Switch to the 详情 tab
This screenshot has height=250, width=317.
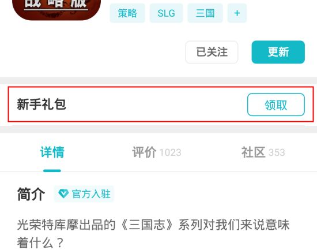tap(52, 152)
